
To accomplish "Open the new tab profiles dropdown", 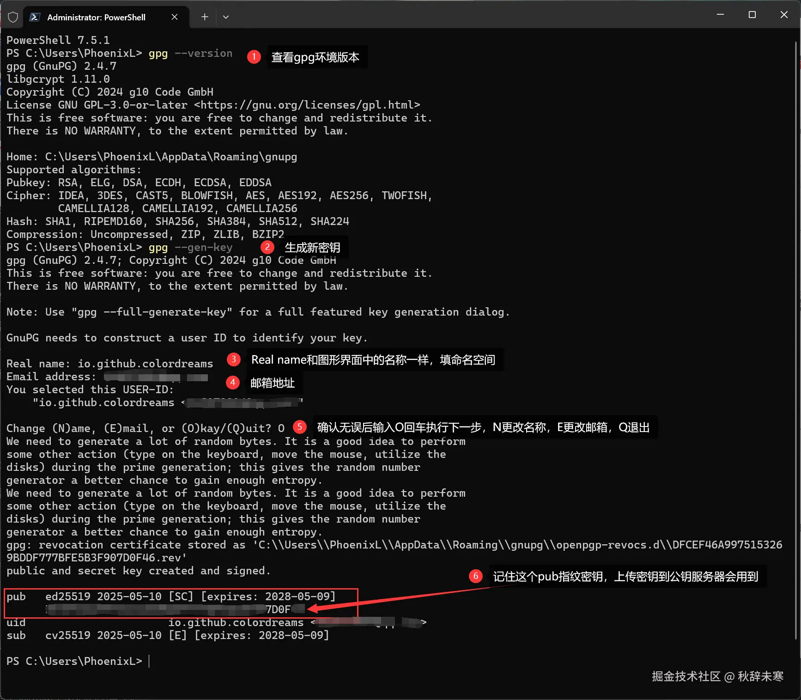I will coord(226,17).
